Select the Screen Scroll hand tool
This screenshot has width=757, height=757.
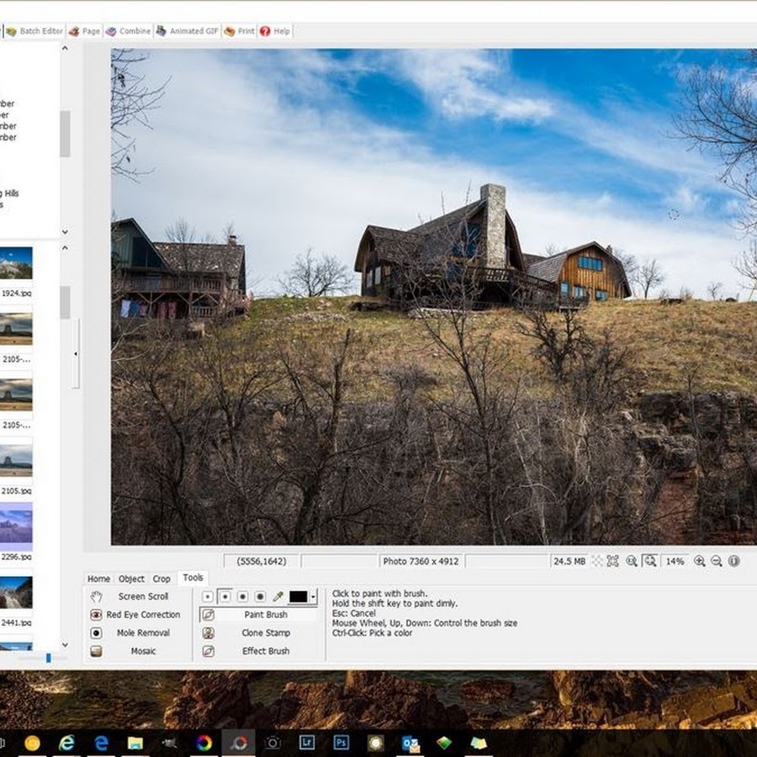coord(134,596)
